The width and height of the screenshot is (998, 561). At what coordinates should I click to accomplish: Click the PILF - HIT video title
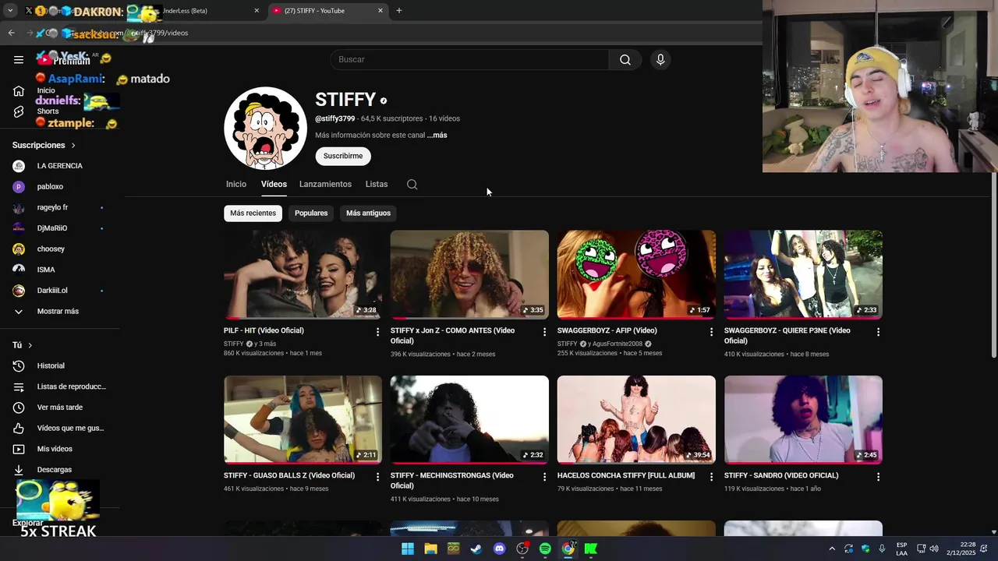264,331
